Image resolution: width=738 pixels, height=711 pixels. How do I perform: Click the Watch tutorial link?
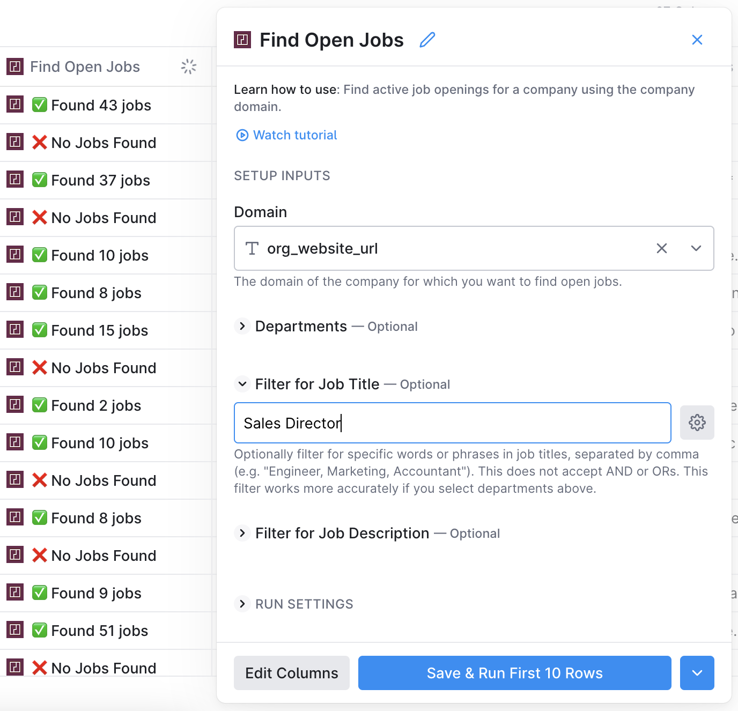click(295, 135)
